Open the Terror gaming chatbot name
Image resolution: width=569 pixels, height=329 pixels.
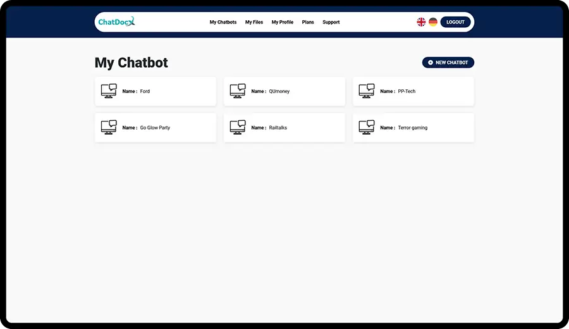(x=412, y=128)
